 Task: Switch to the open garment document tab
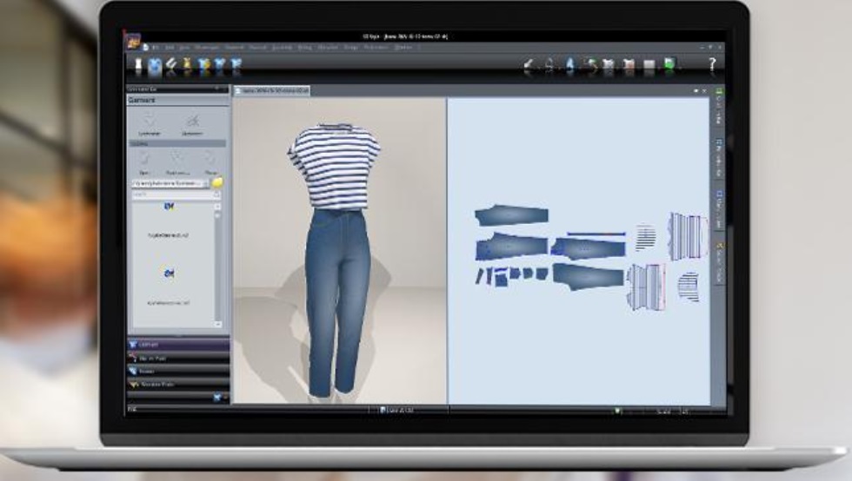pos(271,89)
